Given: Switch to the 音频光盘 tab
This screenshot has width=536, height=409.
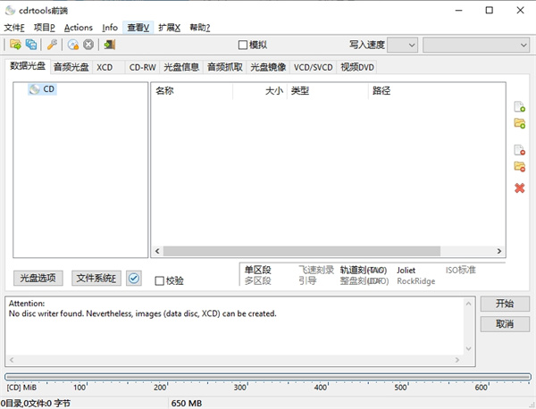Looking at the screenshot, I should 71,67.
